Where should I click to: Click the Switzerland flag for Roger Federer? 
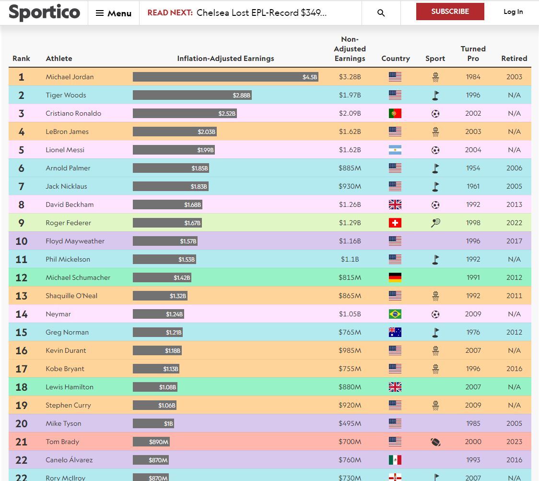tap(395, 223)
